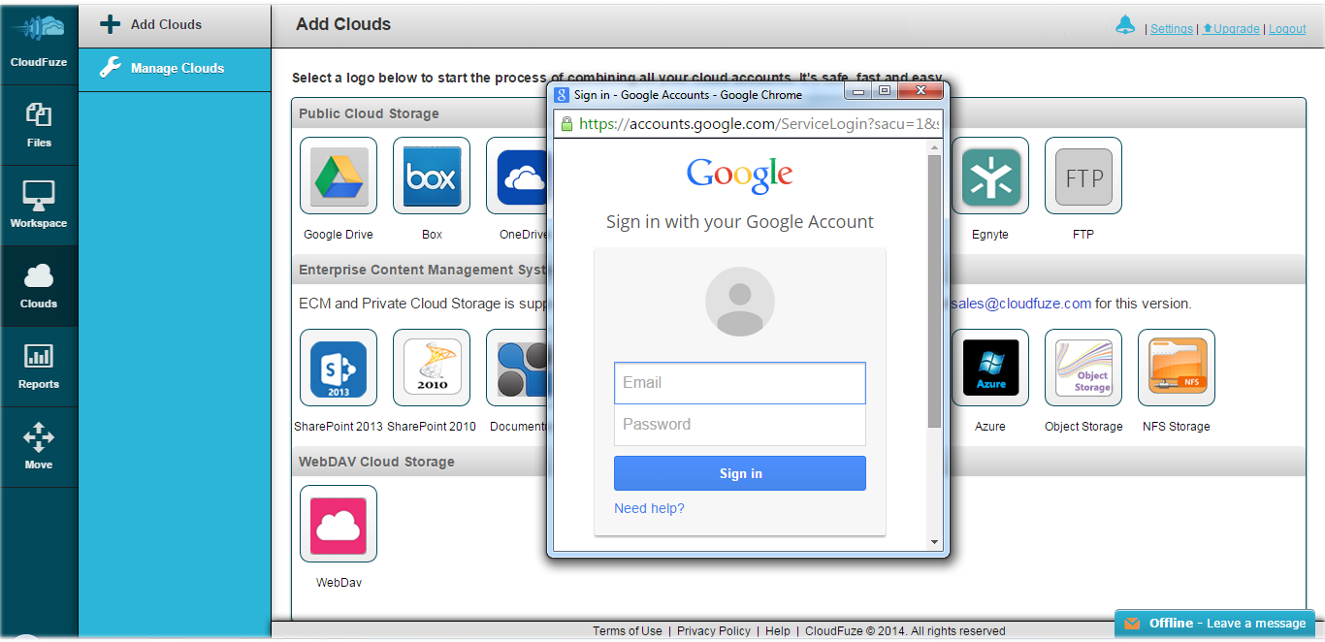The image size is (1325, 642).
Task: Click the blue Sign in button
Action: pos(740,473)
